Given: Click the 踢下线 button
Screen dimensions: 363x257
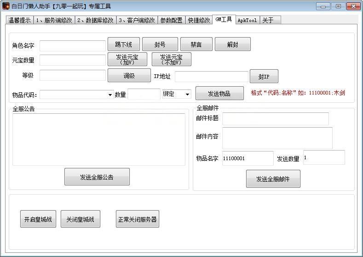Looking at the screenshot, I should tap(123, 45).
